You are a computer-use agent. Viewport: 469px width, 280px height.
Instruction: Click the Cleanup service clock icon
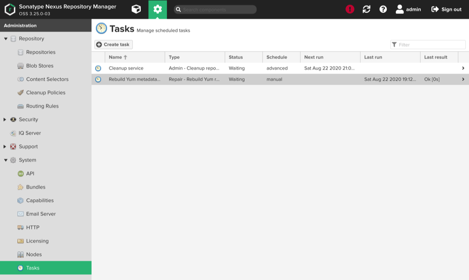(x=98, y=68)
